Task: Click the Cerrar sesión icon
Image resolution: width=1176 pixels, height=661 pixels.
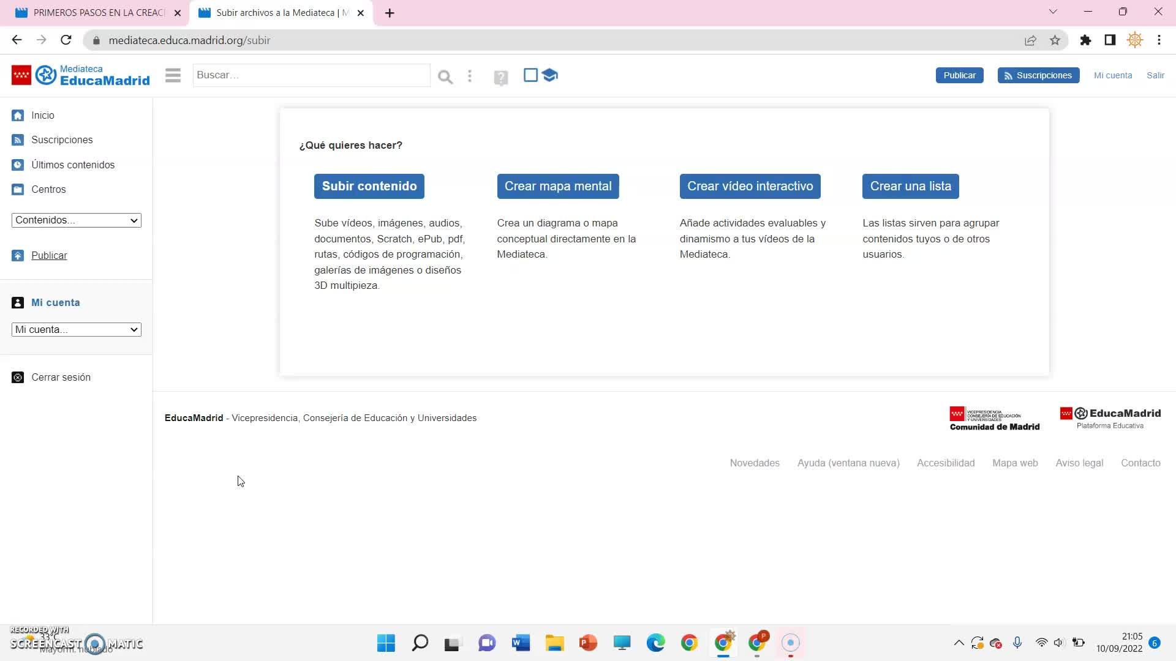Action: pos(18,378)
